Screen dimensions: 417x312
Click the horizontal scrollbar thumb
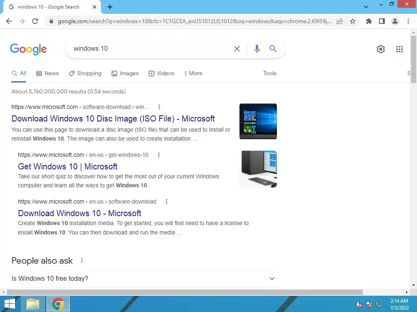click(185, 292)
